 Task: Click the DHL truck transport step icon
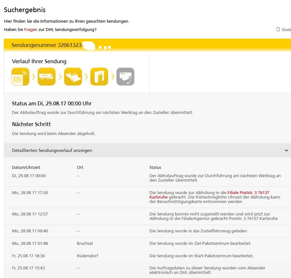click(47, 77)
